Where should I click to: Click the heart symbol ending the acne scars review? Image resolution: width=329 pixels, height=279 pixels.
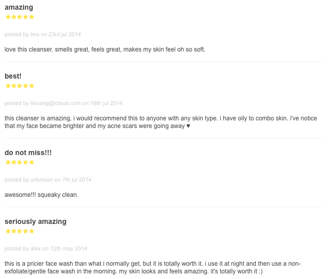[188, 126]
